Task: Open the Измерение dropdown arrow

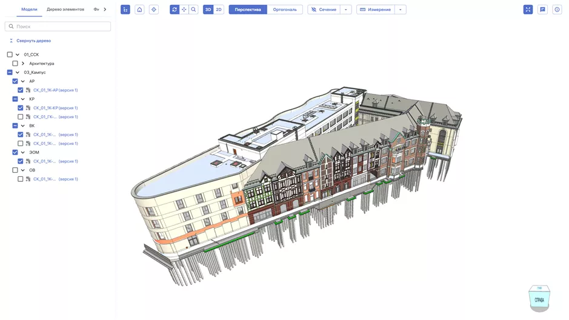Action: (401, 10)
